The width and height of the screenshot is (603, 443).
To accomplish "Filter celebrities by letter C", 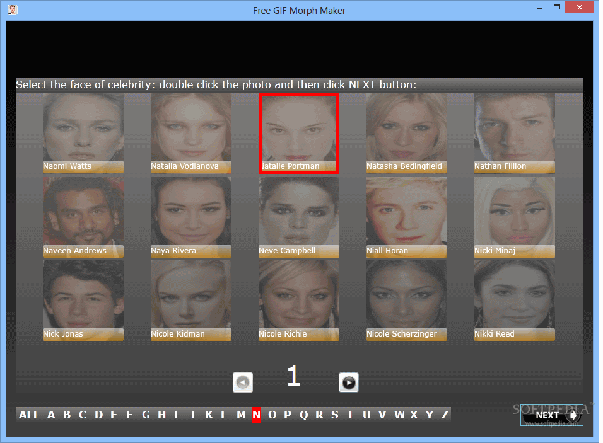I will click(83, 415).
